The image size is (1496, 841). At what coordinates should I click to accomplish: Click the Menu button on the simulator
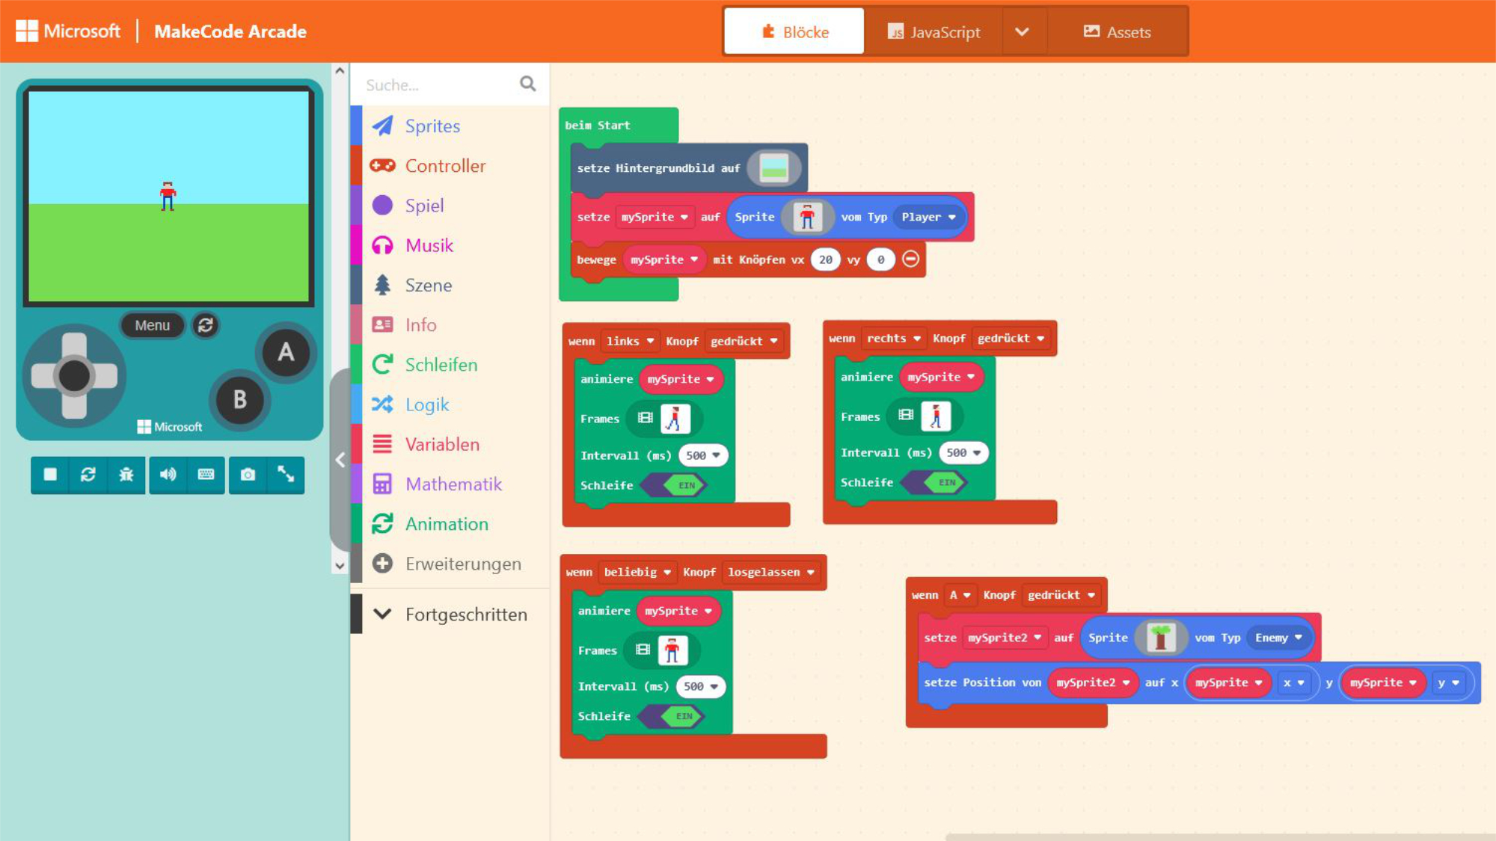(x=153, y=325)
